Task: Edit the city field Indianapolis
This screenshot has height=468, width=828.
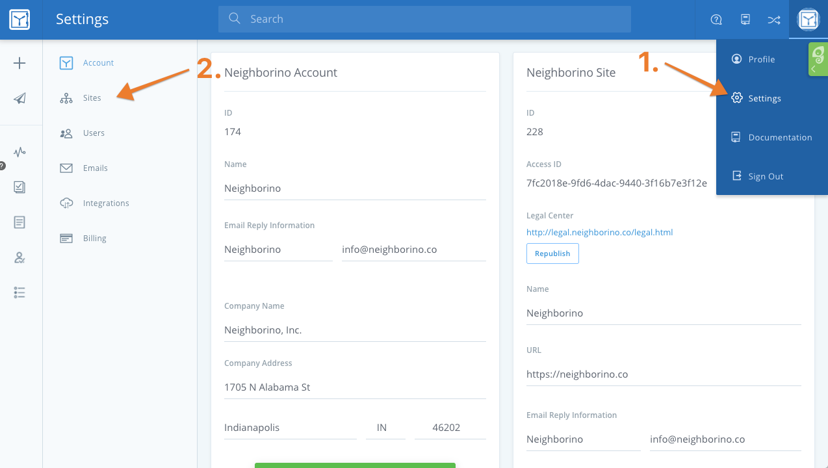Action: pyautogui.click(x=291, y=428)
